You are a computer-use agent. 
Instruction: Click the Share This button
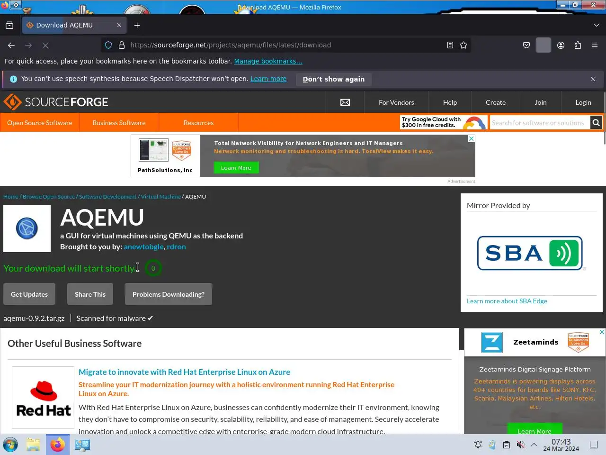pyautogui.click(x=90, y=294)
